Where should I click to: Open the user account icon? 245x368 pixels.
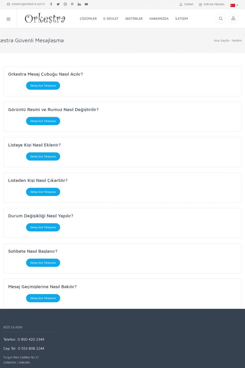[x=233, y=18]
